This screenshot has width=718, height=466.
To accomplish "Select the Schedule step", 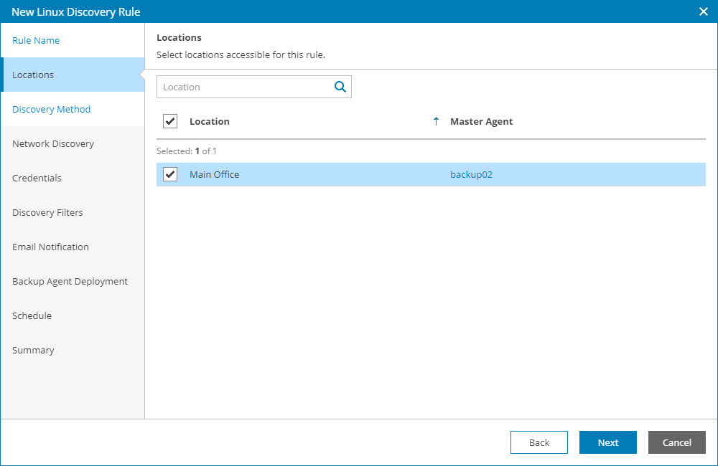I will click(x=32, y=316).
